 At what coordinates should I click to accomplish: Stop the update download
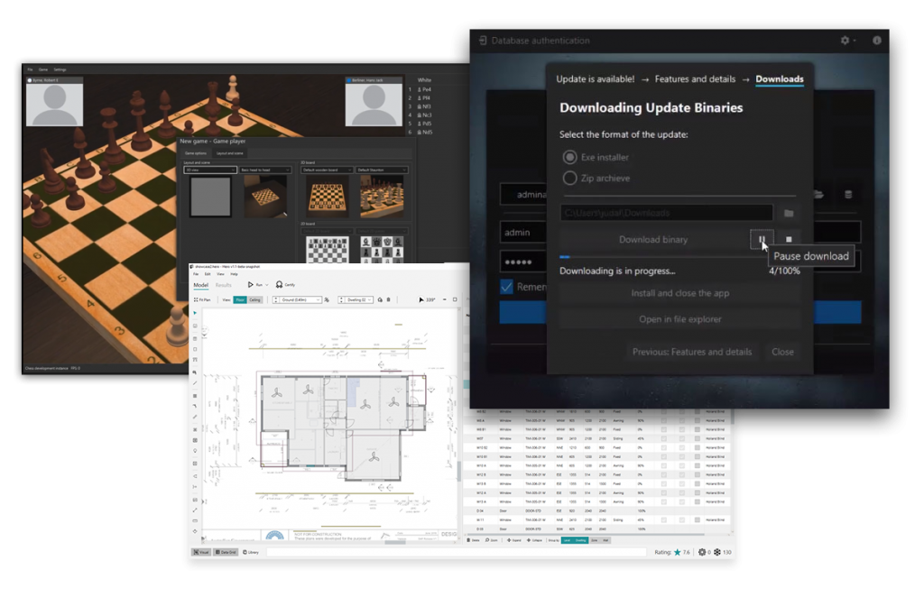click(789, 239)
